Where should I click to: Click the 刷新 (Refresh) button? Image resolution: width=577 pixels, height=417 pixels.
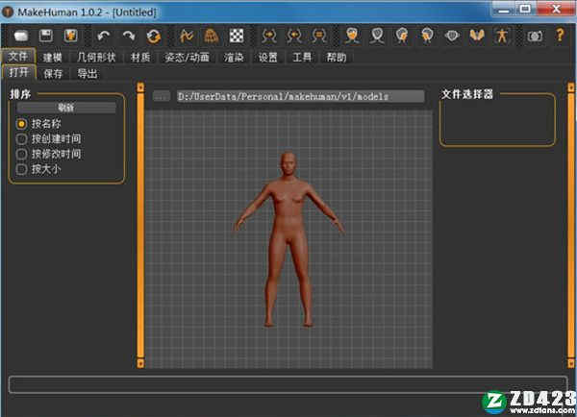(x=66, y=108)
